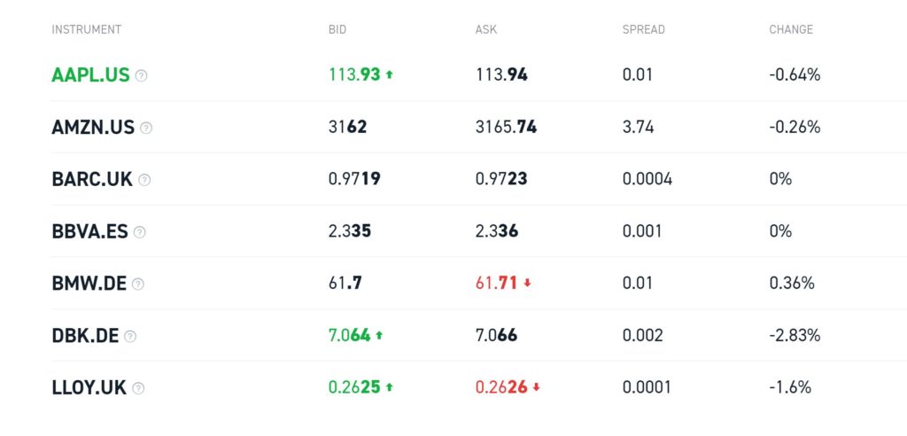
Task: Open the help icon beside AMZN.US
Action: pyautogui.click(x=146, y=128)
